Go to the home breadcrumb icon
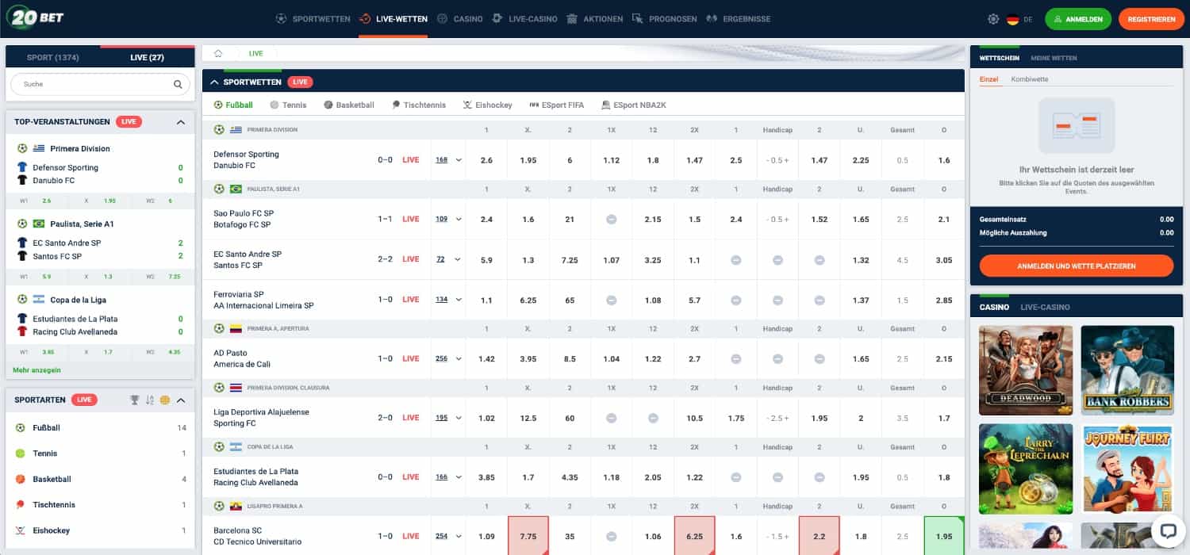This screenshot has height=555, width=1190. point(218,54)
